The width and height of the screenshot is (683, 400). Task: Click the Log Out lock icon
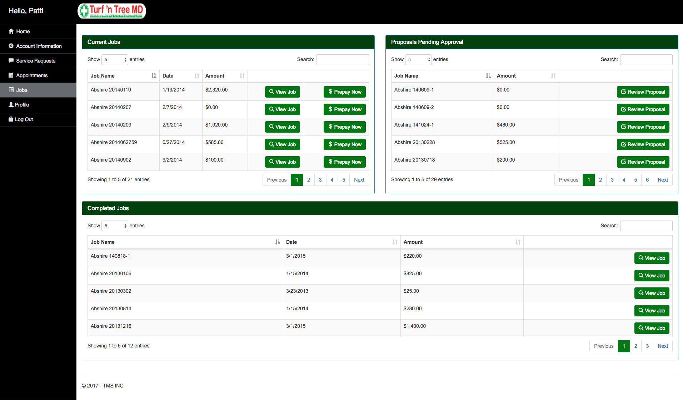(11, 119)
